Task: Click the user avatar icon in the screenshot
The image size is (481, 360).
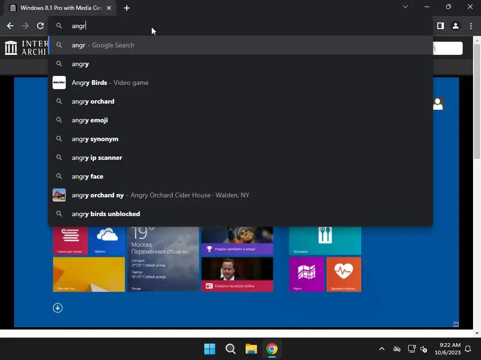Action: coord(438,104)
